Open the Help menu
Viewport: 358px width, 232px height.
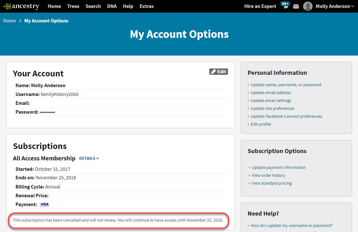128,6
